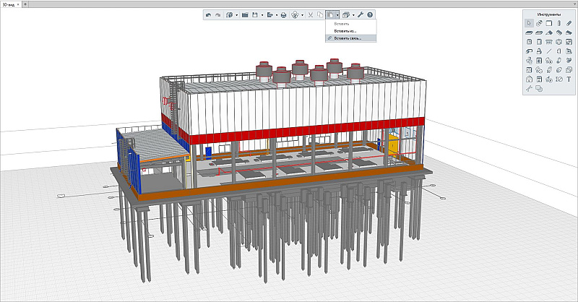
Task: Click the Redo arrow in the top toolbar
Action: click(217, 14)
